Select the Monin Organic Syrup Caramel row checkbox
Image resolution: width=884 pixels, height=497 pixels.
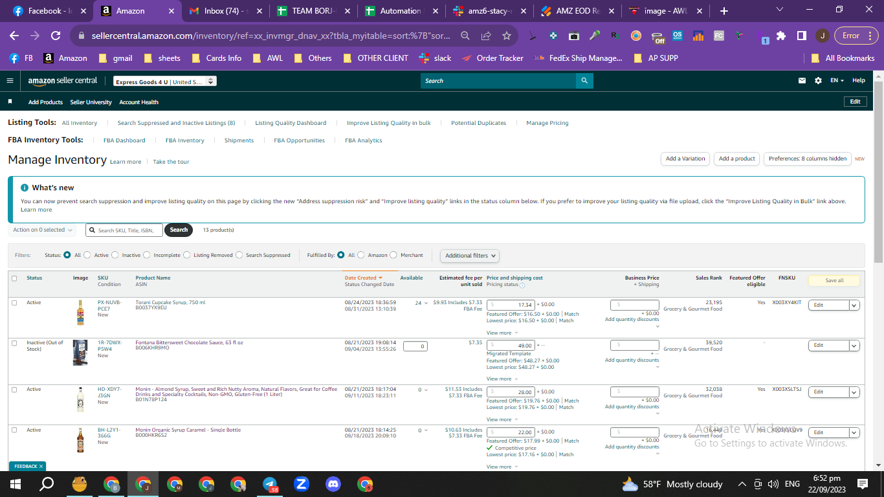pos(14,430)
